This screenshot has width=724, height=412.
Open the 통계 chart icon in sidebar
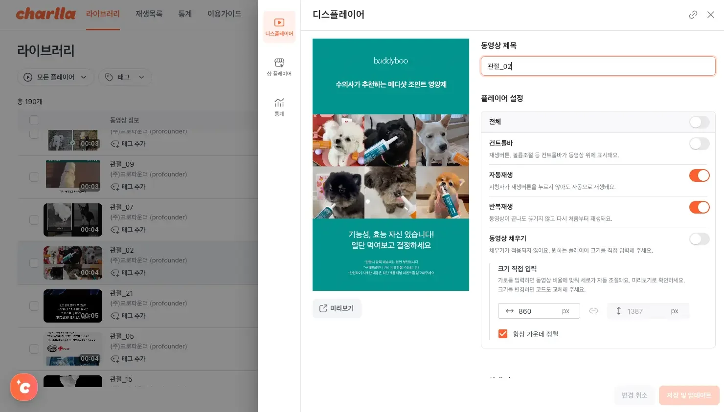pyautogui.click(x=279, y=107)
